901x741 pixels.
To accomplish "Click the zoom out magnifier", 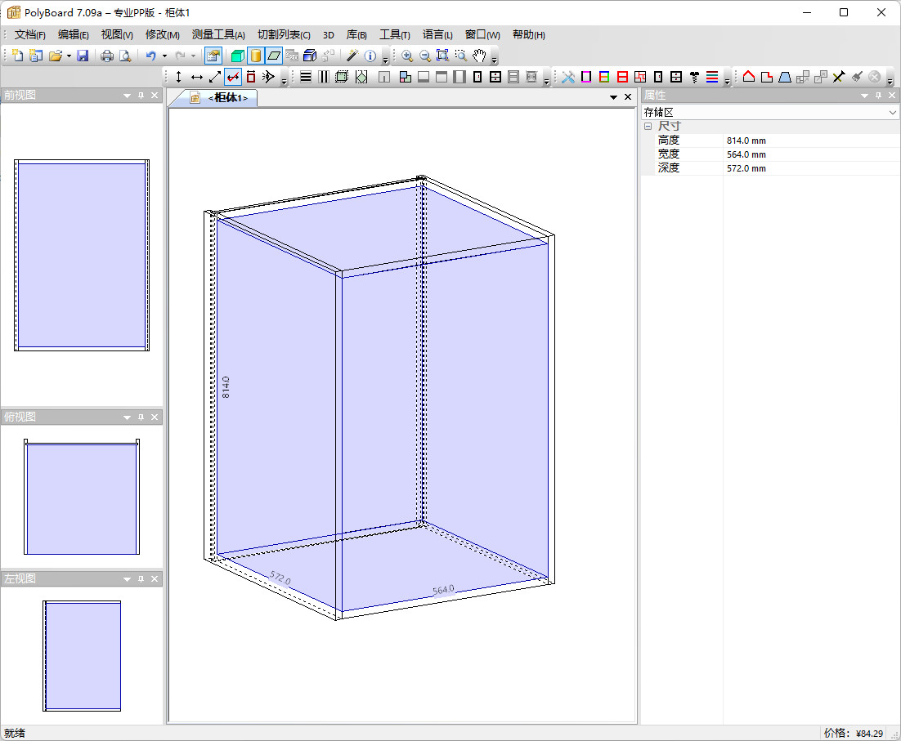I will point(425,56).
